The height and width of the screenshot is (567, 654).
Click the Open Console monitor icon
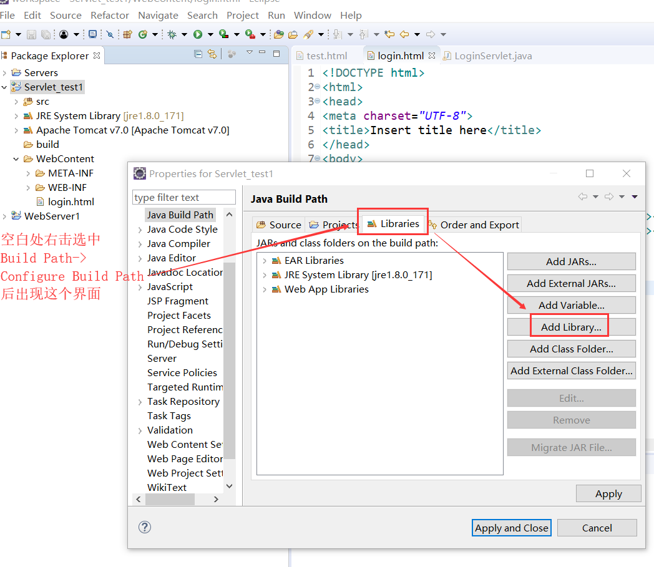point(92,34)
